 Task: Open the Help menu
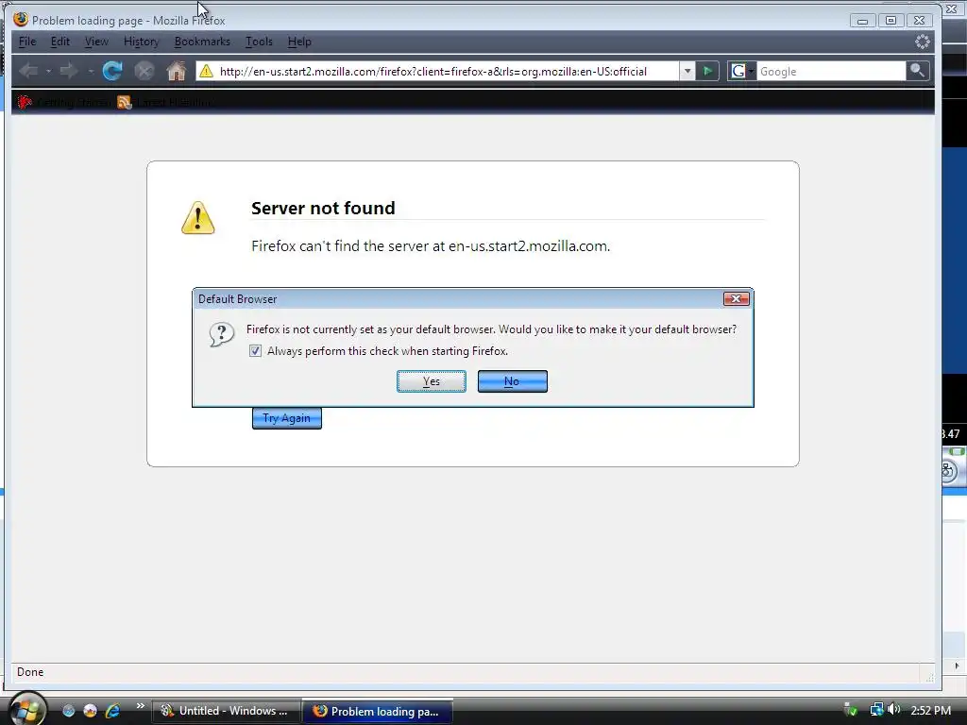[x=299, y=42]
